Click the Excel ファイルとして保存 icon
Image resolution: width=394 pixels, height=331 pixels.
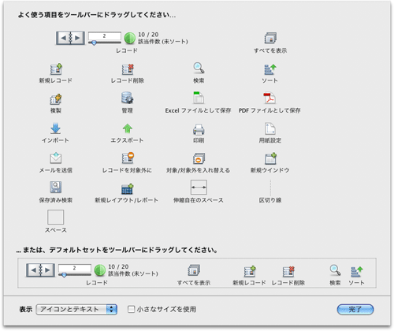tap(199, 98)
